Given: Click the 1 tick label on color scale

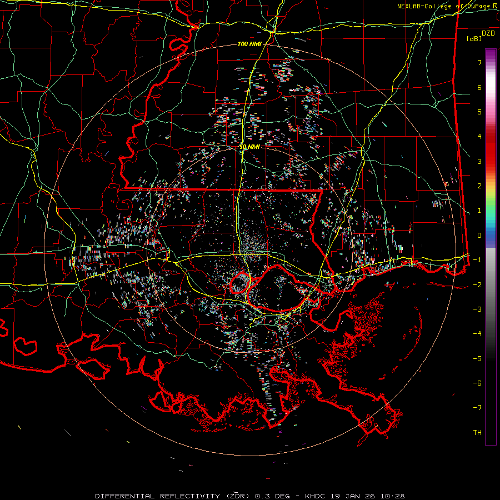Looking at the screenshot, I should tap(479, 211).
